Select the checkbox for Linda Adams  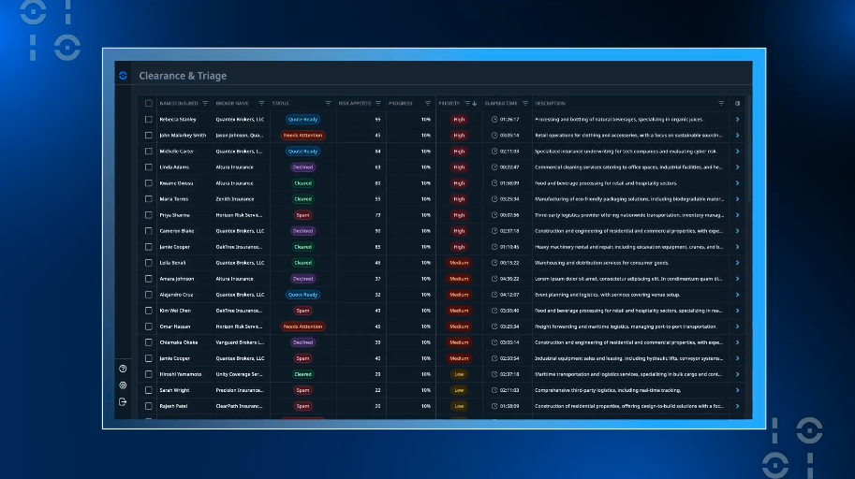[148, 167]
